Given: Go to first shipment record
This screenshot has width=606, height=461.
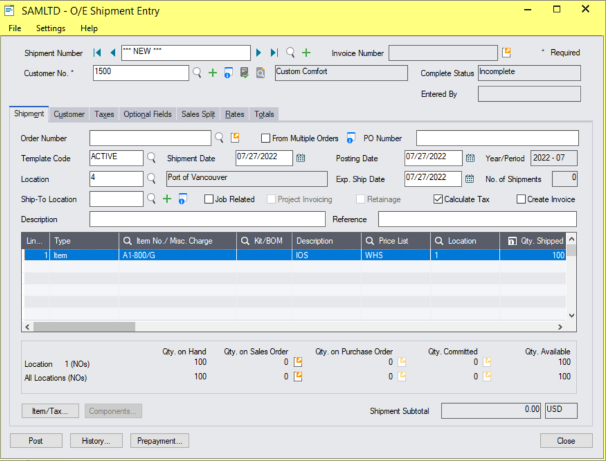Looking at the screenshot, I should (97, 53).
